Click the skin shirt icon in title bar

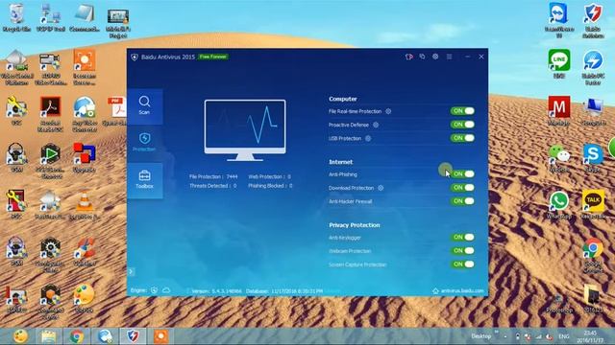point(409,57)
